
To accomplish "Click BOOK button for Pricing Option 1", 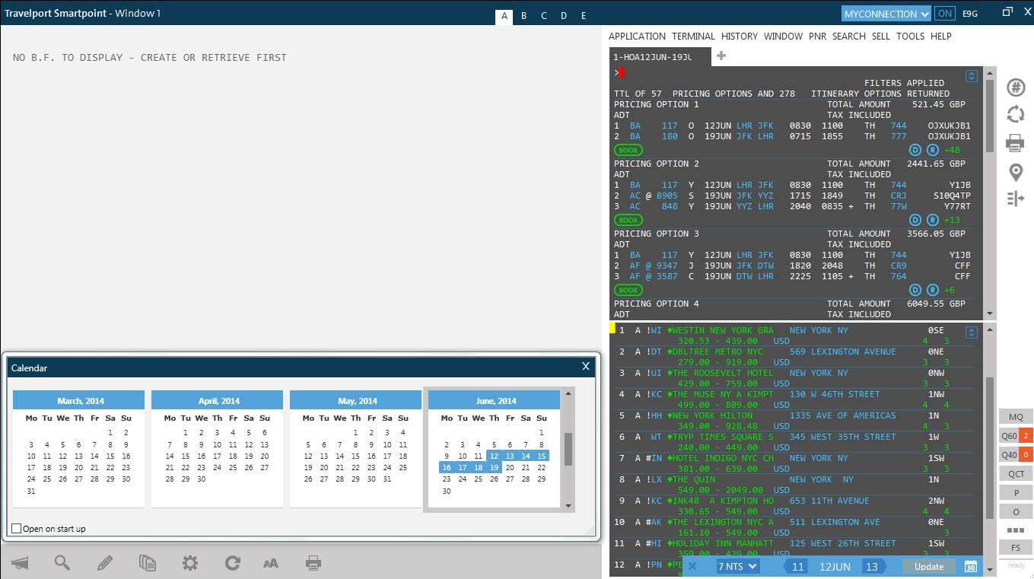I will coord(628,150).
